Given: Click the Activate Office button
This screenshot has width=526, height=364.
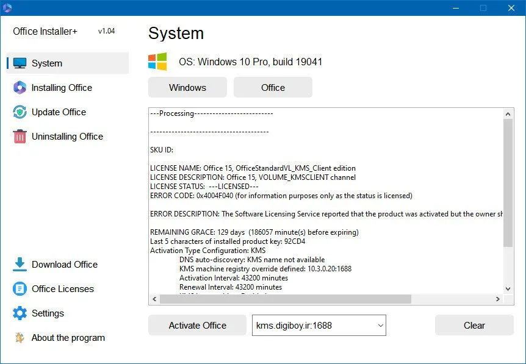Looking at the screenshot, I should 197,325.
